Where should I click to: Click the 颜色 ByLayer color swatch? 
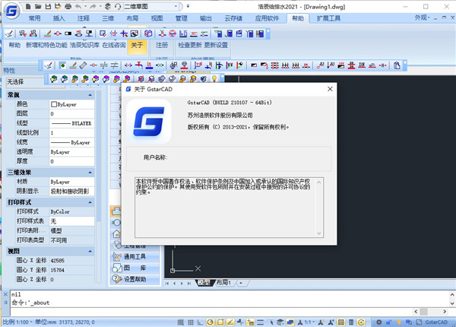click(x=54, y=104)
